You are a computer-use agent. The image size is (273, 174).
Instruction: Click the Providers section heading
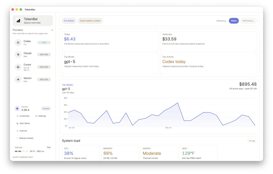[x=18, y=30]
